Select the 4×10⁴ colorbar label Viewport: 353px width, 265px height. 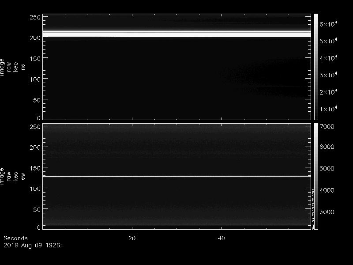coord(328,58)
